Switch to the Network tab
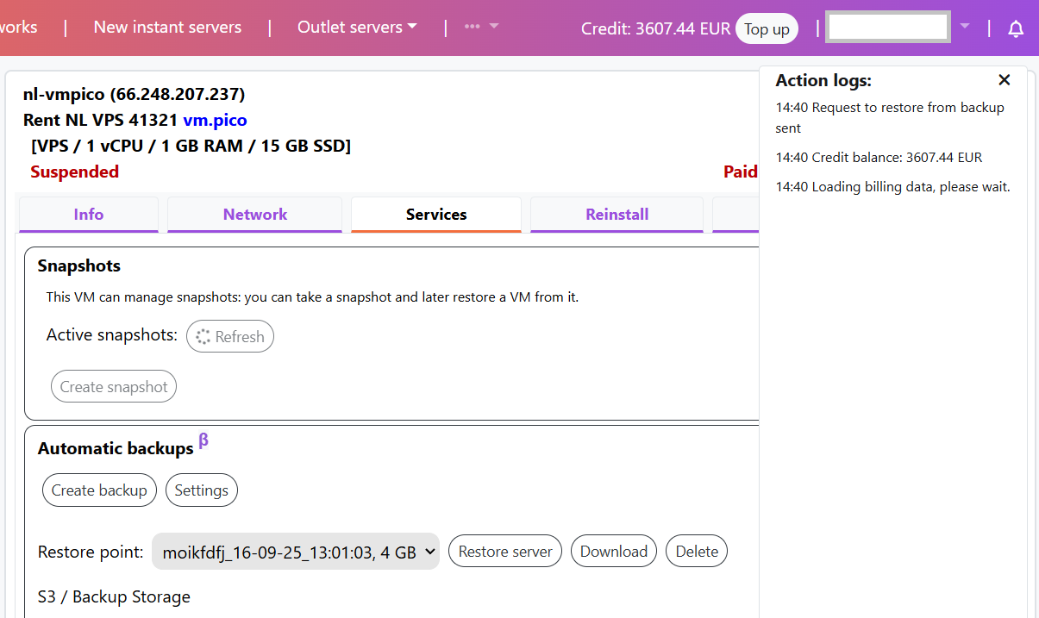 pyautogui.click(x=255, y=215)
